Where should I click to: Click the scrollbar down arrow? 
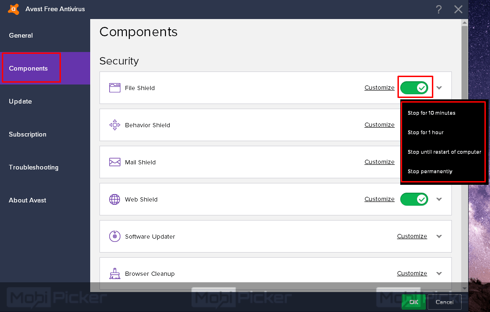click(465, 288)
